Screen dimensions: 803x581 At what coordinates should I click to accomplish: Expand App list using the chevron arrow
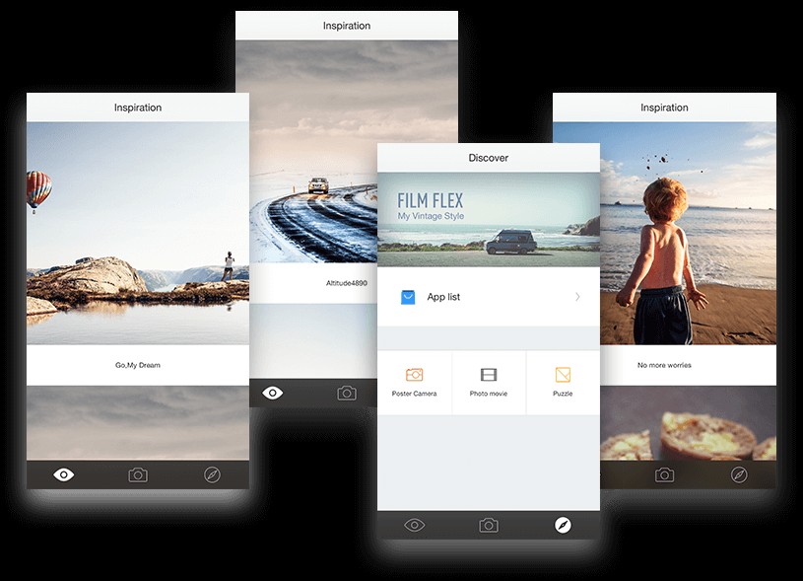577,297
